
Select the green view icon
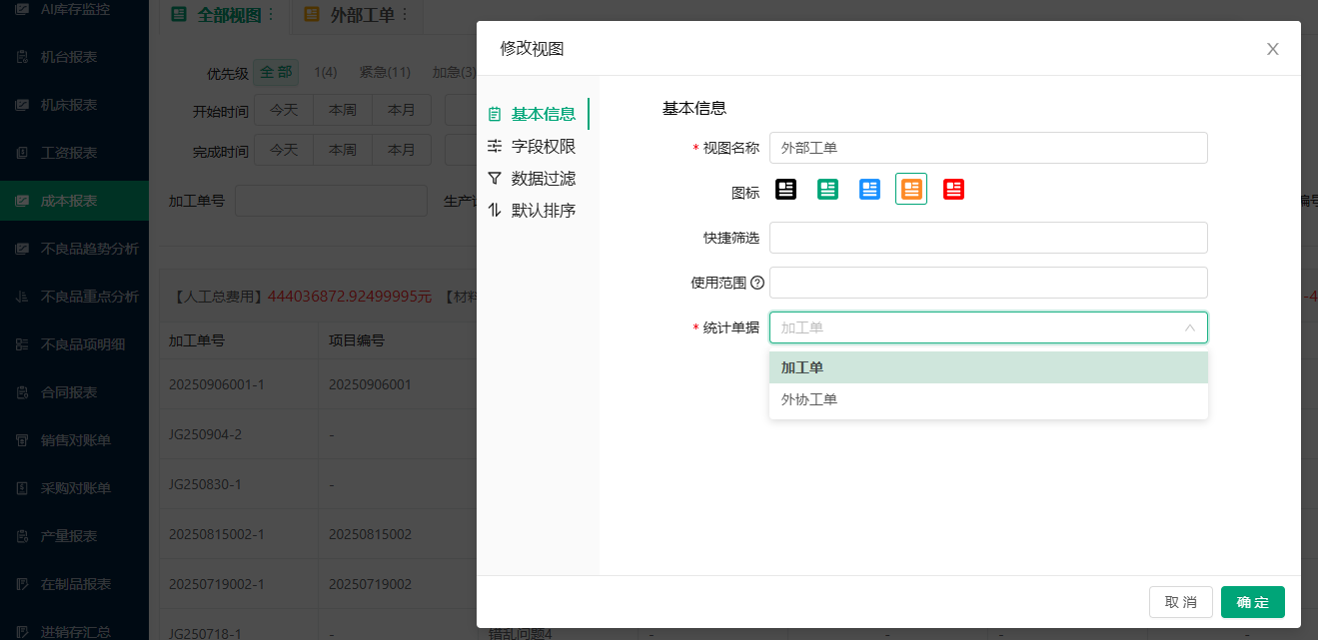pos(827,189)
